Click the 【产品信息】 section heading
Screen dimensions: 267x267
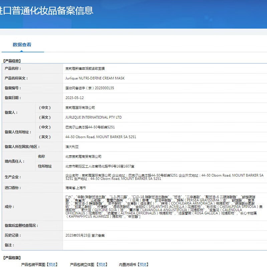point(12,61)
